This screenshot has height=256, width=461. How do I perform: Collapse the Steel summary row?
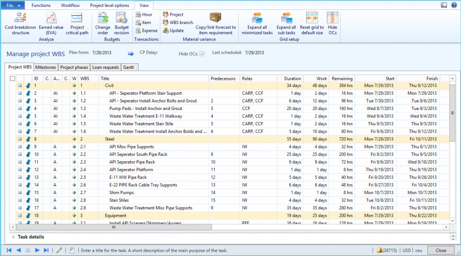coord(20,139)
